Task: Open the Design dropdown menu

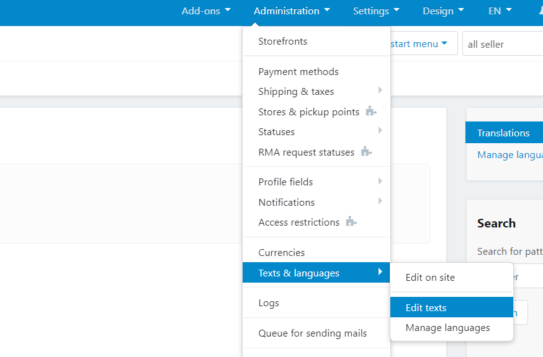Action: point(443,11)
